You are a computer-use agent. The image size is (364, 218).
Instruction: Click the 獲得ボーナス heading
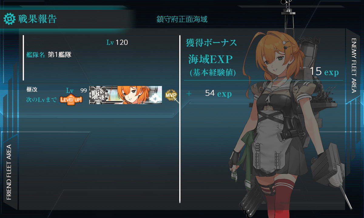pyautogui.click(x=211, y=43)
